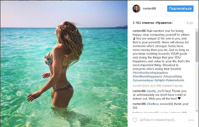
Task: Click the scrollbar down arrow
Action: click(x=197, y=111)
